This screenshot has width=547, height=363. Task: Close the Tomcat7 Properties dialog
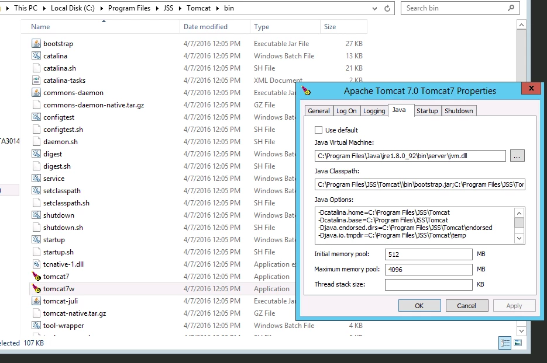click(x=531, y=88)
